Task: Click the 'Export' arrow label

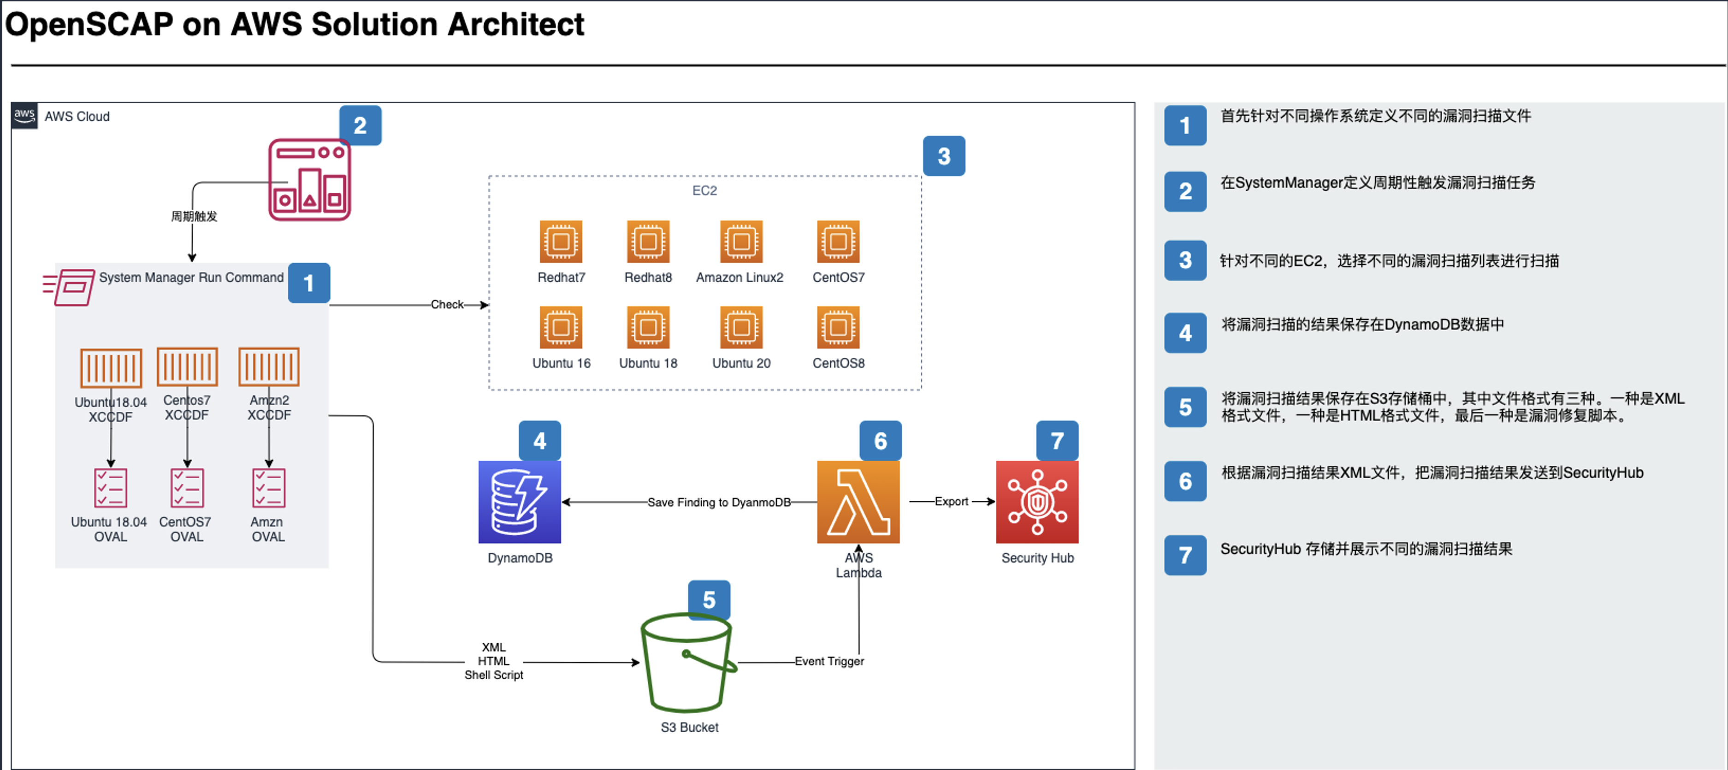Action: [951, 501]
